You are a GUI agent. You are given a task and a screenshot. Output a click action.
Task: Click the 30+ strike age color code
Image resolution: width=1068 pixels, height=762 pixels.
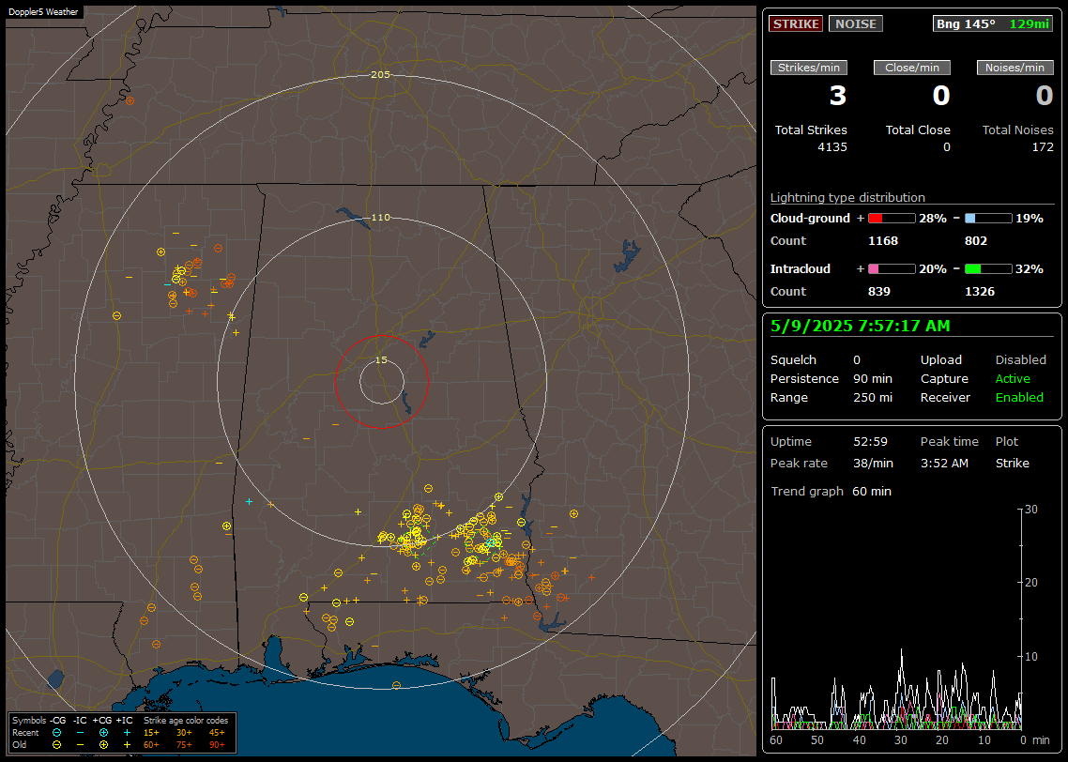[184, 733]
